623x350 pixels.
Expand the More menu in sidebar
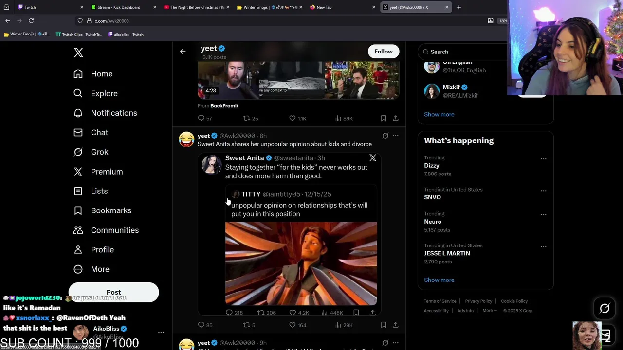pyautogui.click(x=92, y=269)
